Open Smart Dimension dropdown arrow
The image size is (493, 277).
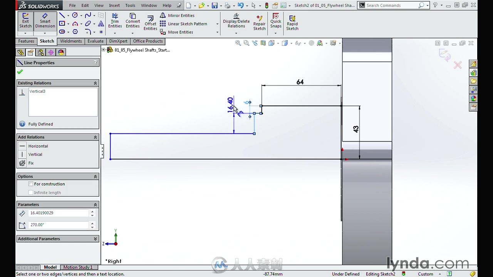tap(45, 33)
